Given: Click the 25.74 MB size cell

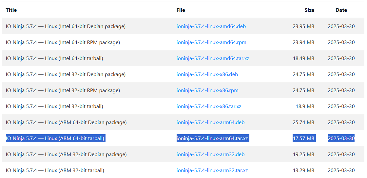Looking at the screenshot, I should 303,122.
